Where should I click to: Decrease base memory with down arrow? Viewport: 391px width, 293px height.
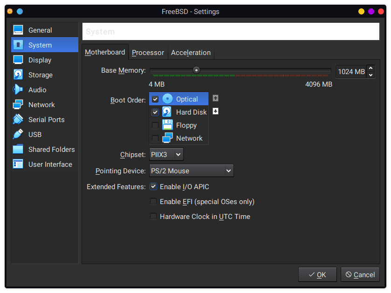(371, 75)
